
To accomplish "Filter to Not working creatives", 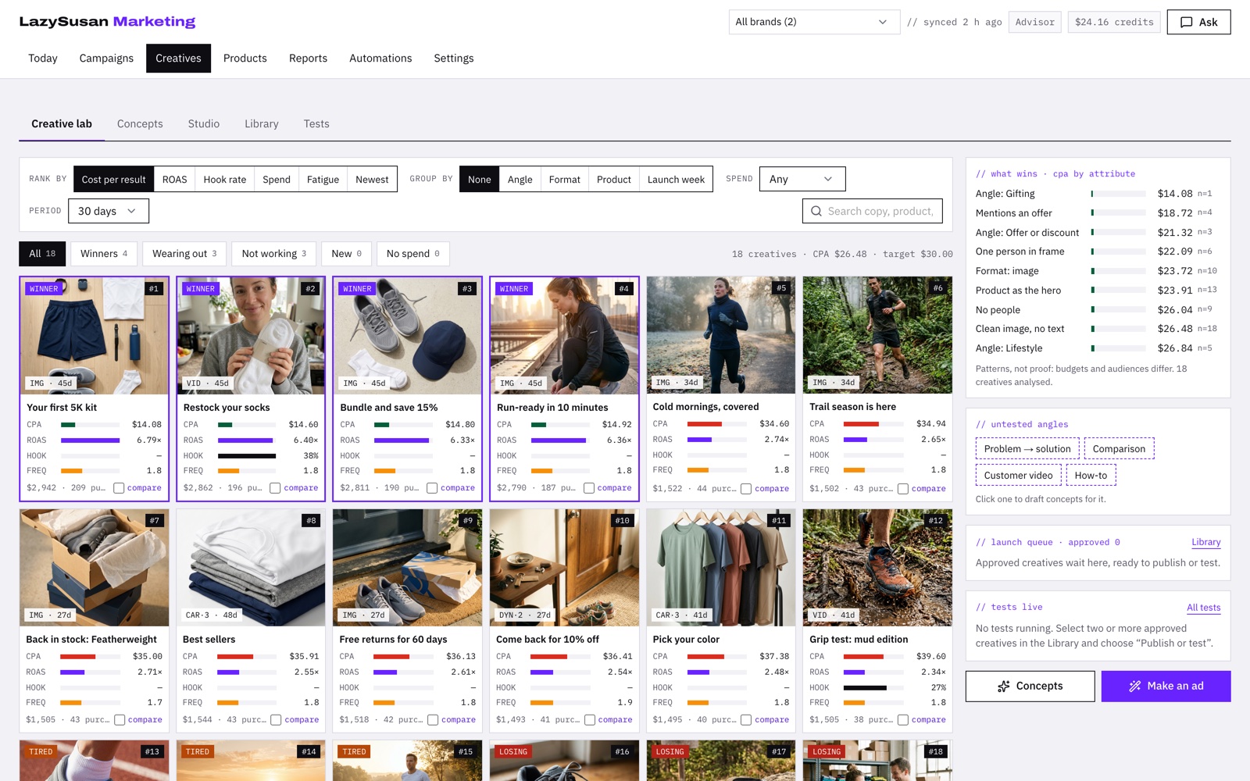I will (x=273, y=254).
